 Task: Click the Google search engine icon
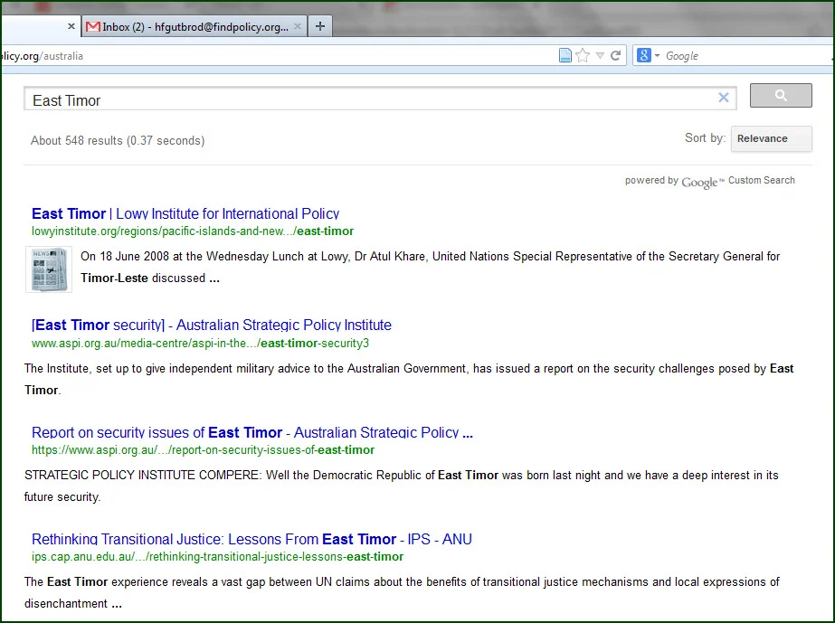tap(643, 55)
